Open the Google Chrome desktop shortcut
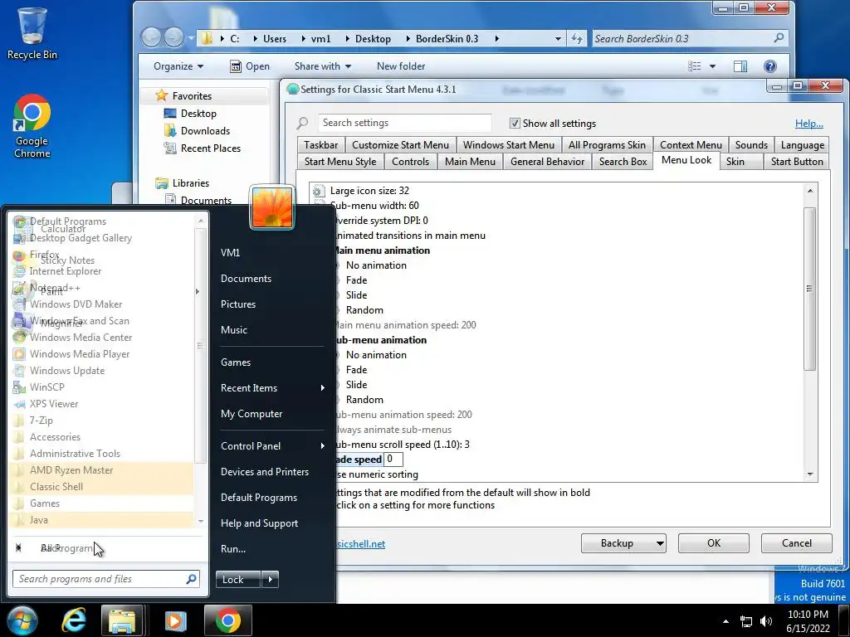The width and height of the screenshot is (850, 637). [x=32, y=126]
